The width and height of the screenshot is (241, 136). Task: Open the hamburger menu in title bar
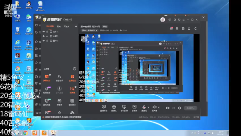click(183, 20)
